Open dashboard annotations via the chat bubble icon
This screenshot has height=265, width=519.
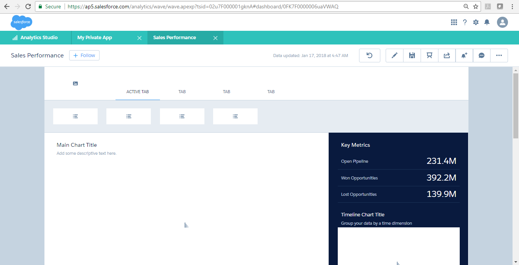tap(481, 55)
